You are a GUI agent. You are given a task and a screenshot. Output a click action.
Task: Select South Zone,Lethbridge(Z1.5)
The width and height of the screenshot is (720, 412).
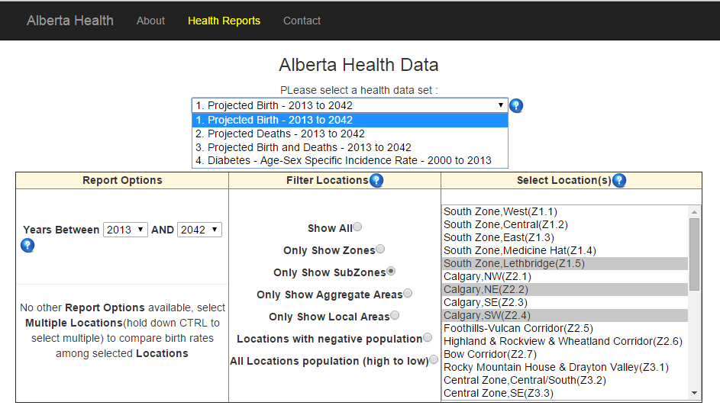point(565,263)
